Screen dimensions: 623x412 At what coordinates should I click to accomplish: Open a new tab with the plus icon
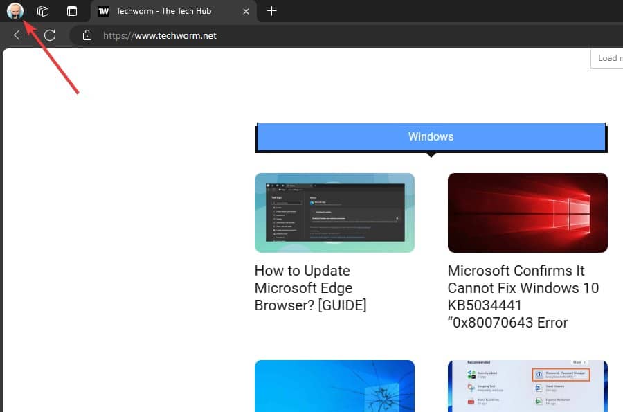[272, 11]
